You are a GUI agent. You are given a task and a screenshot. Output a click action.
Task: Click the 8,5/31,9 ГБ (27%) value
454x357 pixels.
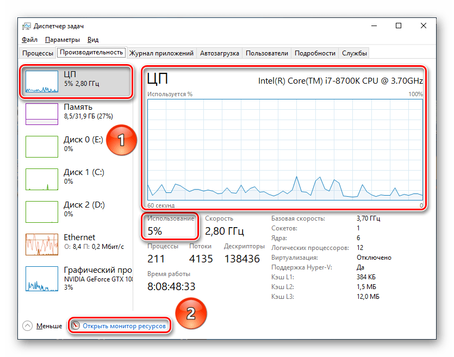pos(88,116)
